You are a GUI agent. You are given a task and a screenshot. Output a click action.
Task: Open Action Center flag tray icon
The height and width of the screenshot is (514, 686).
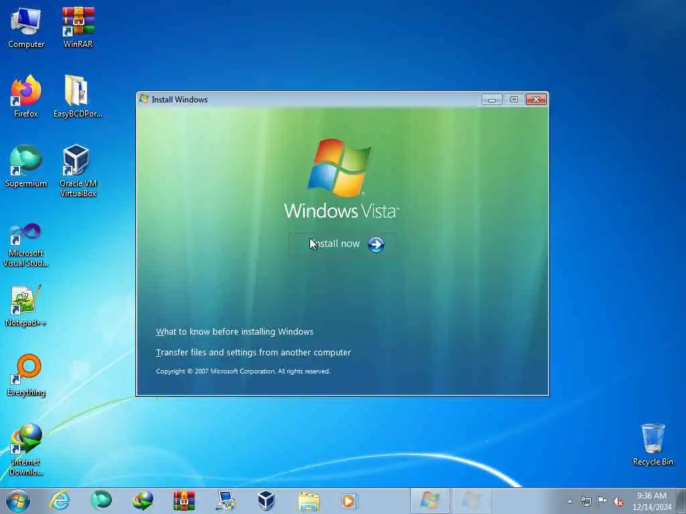[602, 501]
